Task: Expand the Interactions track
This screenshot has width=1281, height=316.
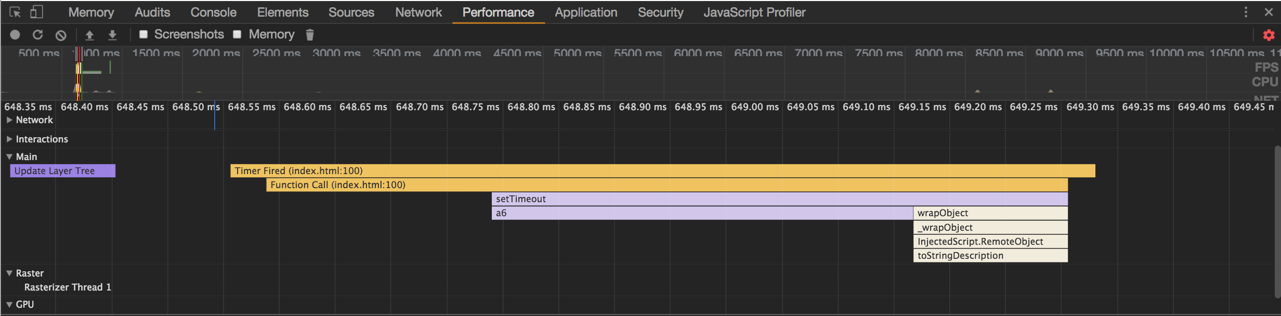Action: point(9,139)
